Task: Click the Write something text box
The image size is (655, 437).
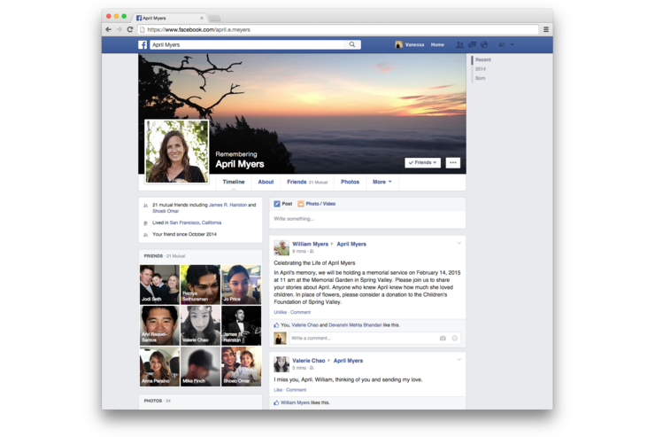Action: pyautogui.click(x=367, y=219)
